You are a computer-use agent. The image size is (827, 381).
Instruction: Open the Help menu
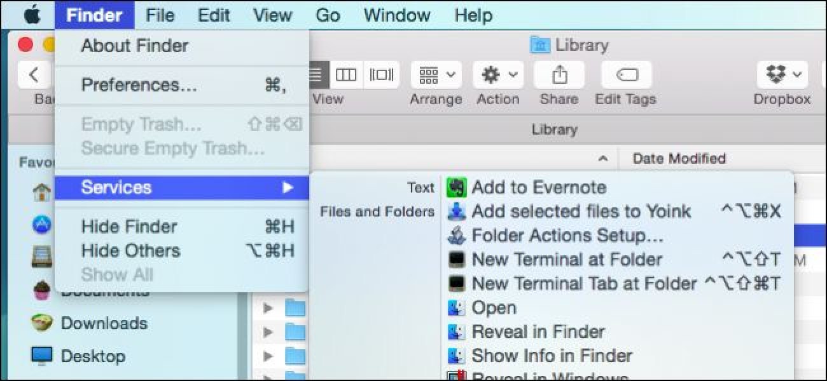(x=473, y=15)
